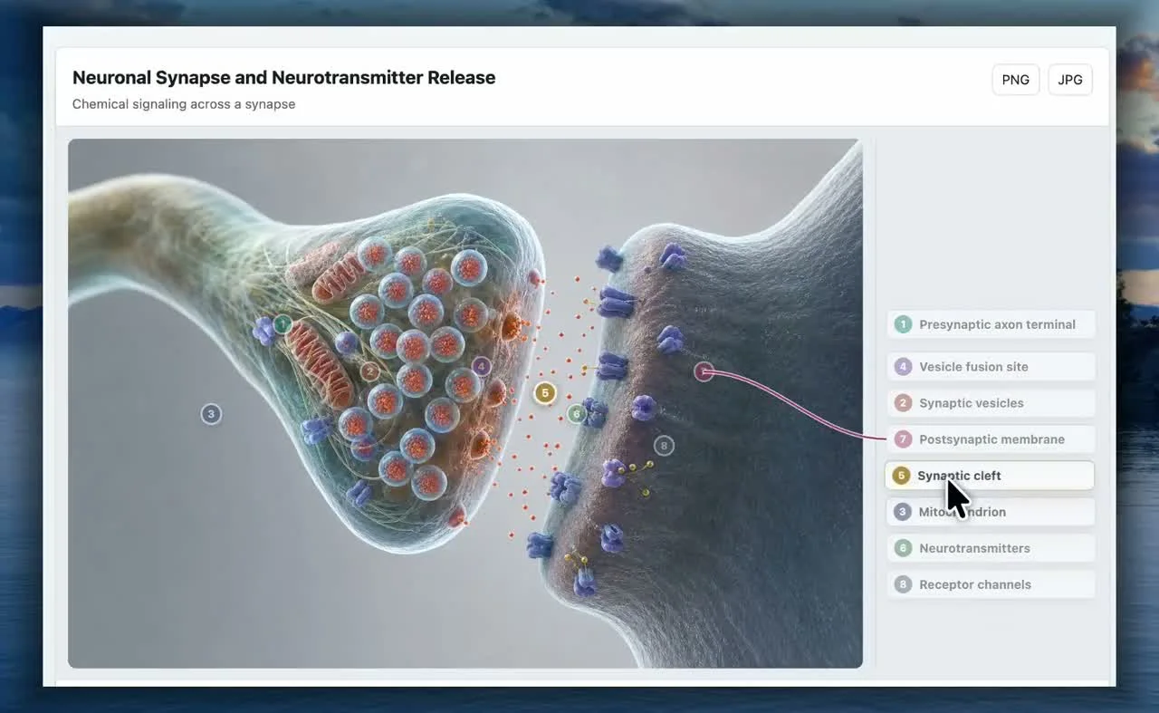Click the Mitochondrion label in the legend
This screenshot has height=713, width=1159.
point(991,512)
